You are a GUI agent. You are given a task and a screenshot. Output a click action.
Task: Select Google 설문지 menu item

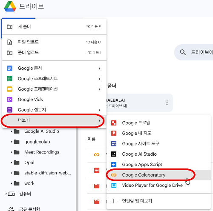click(x=54, y=110)
